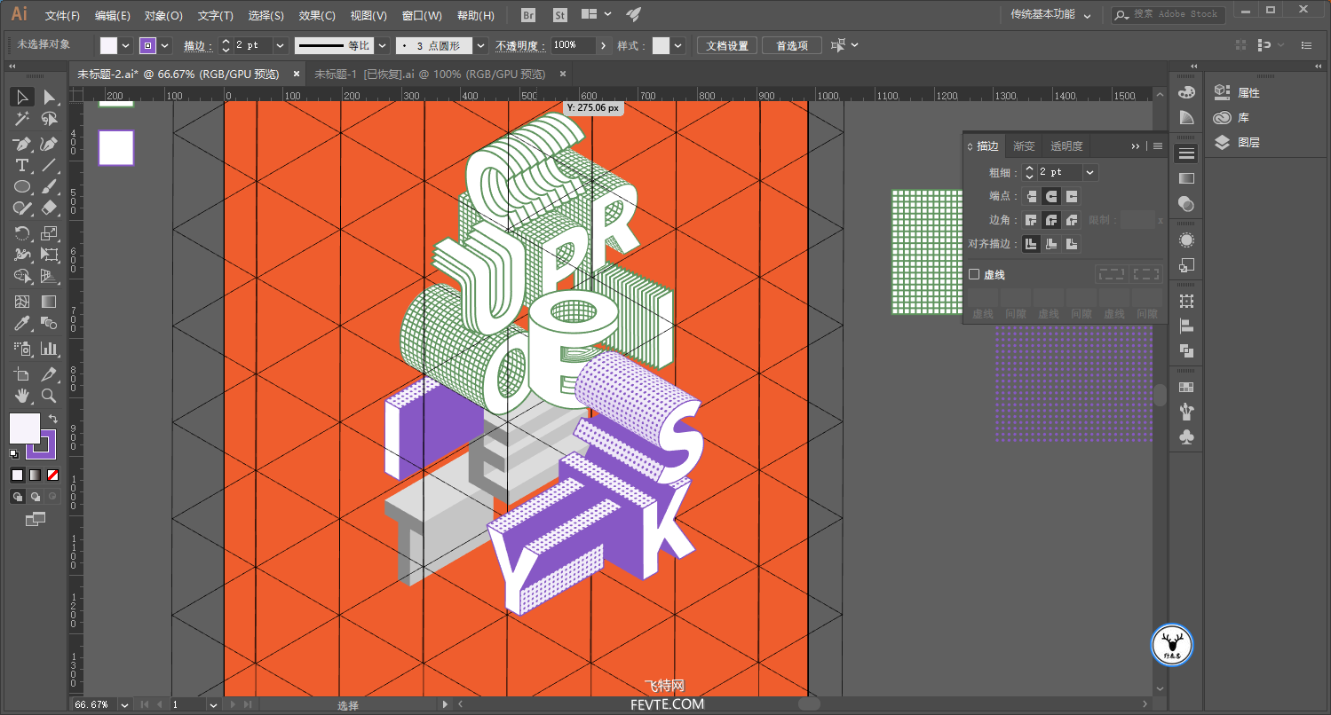This screenshot has width=1331, height=715.
Task: Select the Artboard tool
Action: (22, 373)
